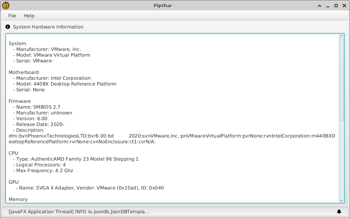Maximize the Pipthar window
The width and height of the screenshot is (350, 218).
336,6
